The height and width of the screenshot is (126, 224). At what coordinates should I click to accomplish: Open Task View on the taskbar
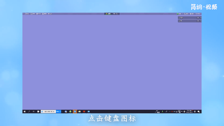(33, 112)
